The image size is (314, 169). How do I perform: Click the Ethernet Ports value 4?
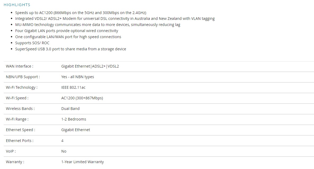62,141
